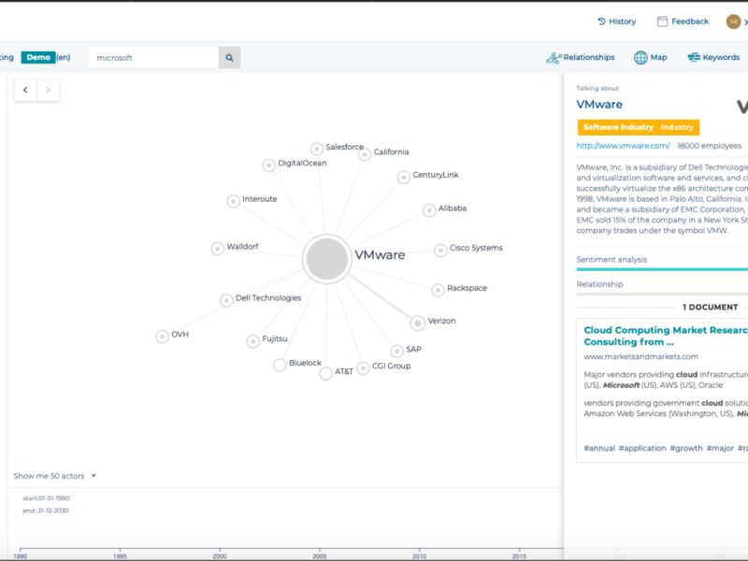Select the Fujitsu node circle

252,341
